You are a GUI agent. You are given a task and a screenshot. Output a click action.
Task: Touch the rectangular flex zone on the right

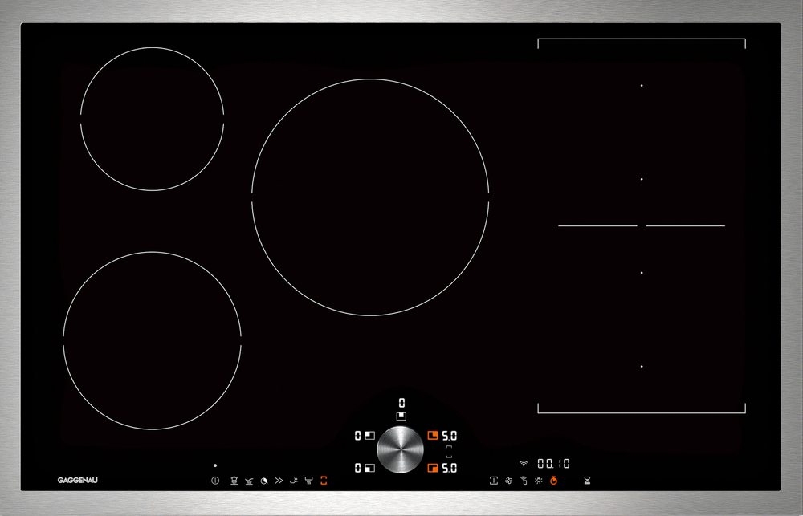point(642,225)
